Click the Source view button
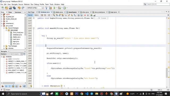The height and width of the screenshot is (96, 170). point(30,15)
